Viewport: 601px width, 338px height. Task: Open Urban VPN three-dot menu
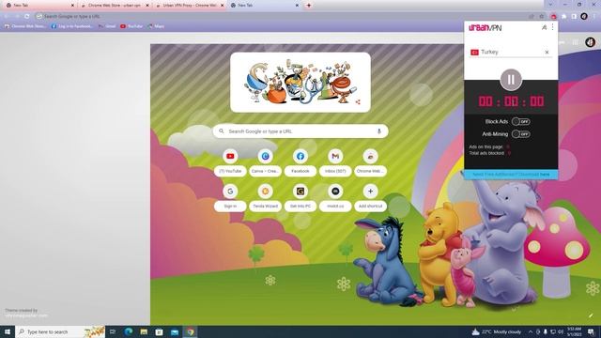click(553, 27)
